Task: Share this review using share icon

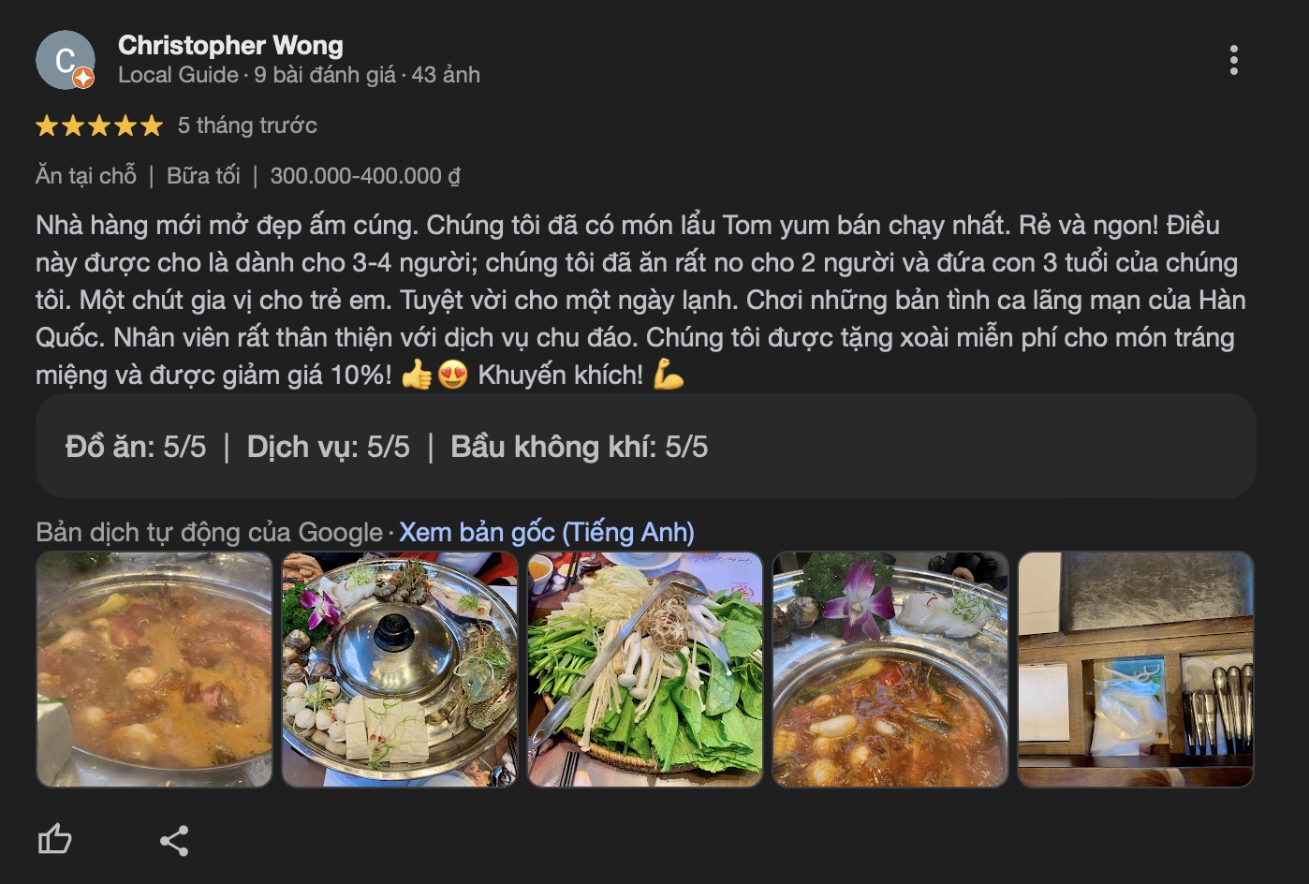Action: tap(174, 840)
